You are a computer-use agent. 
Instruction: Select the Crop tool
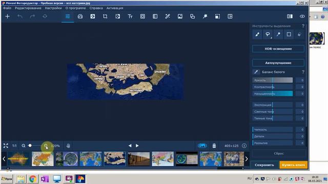(105, 16)
